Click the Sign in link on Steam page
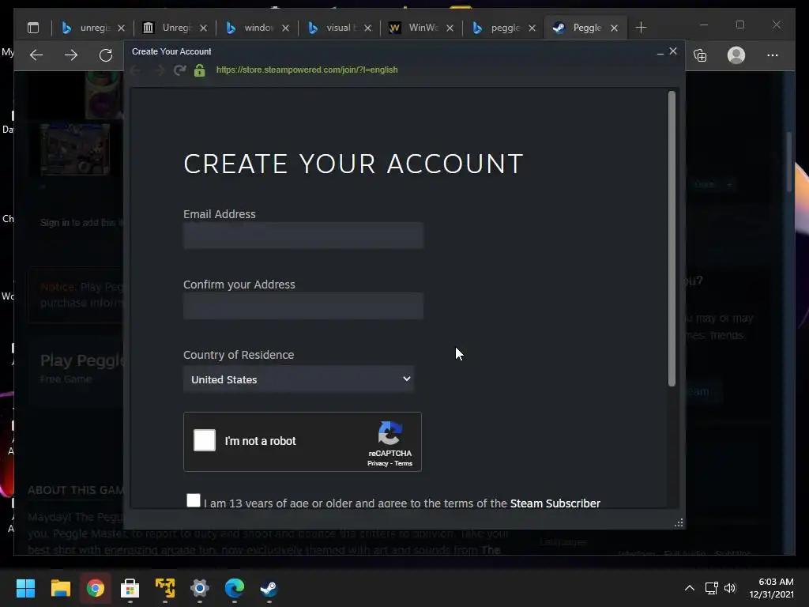Screen dimensions: 809x607 tap(55, 222)
